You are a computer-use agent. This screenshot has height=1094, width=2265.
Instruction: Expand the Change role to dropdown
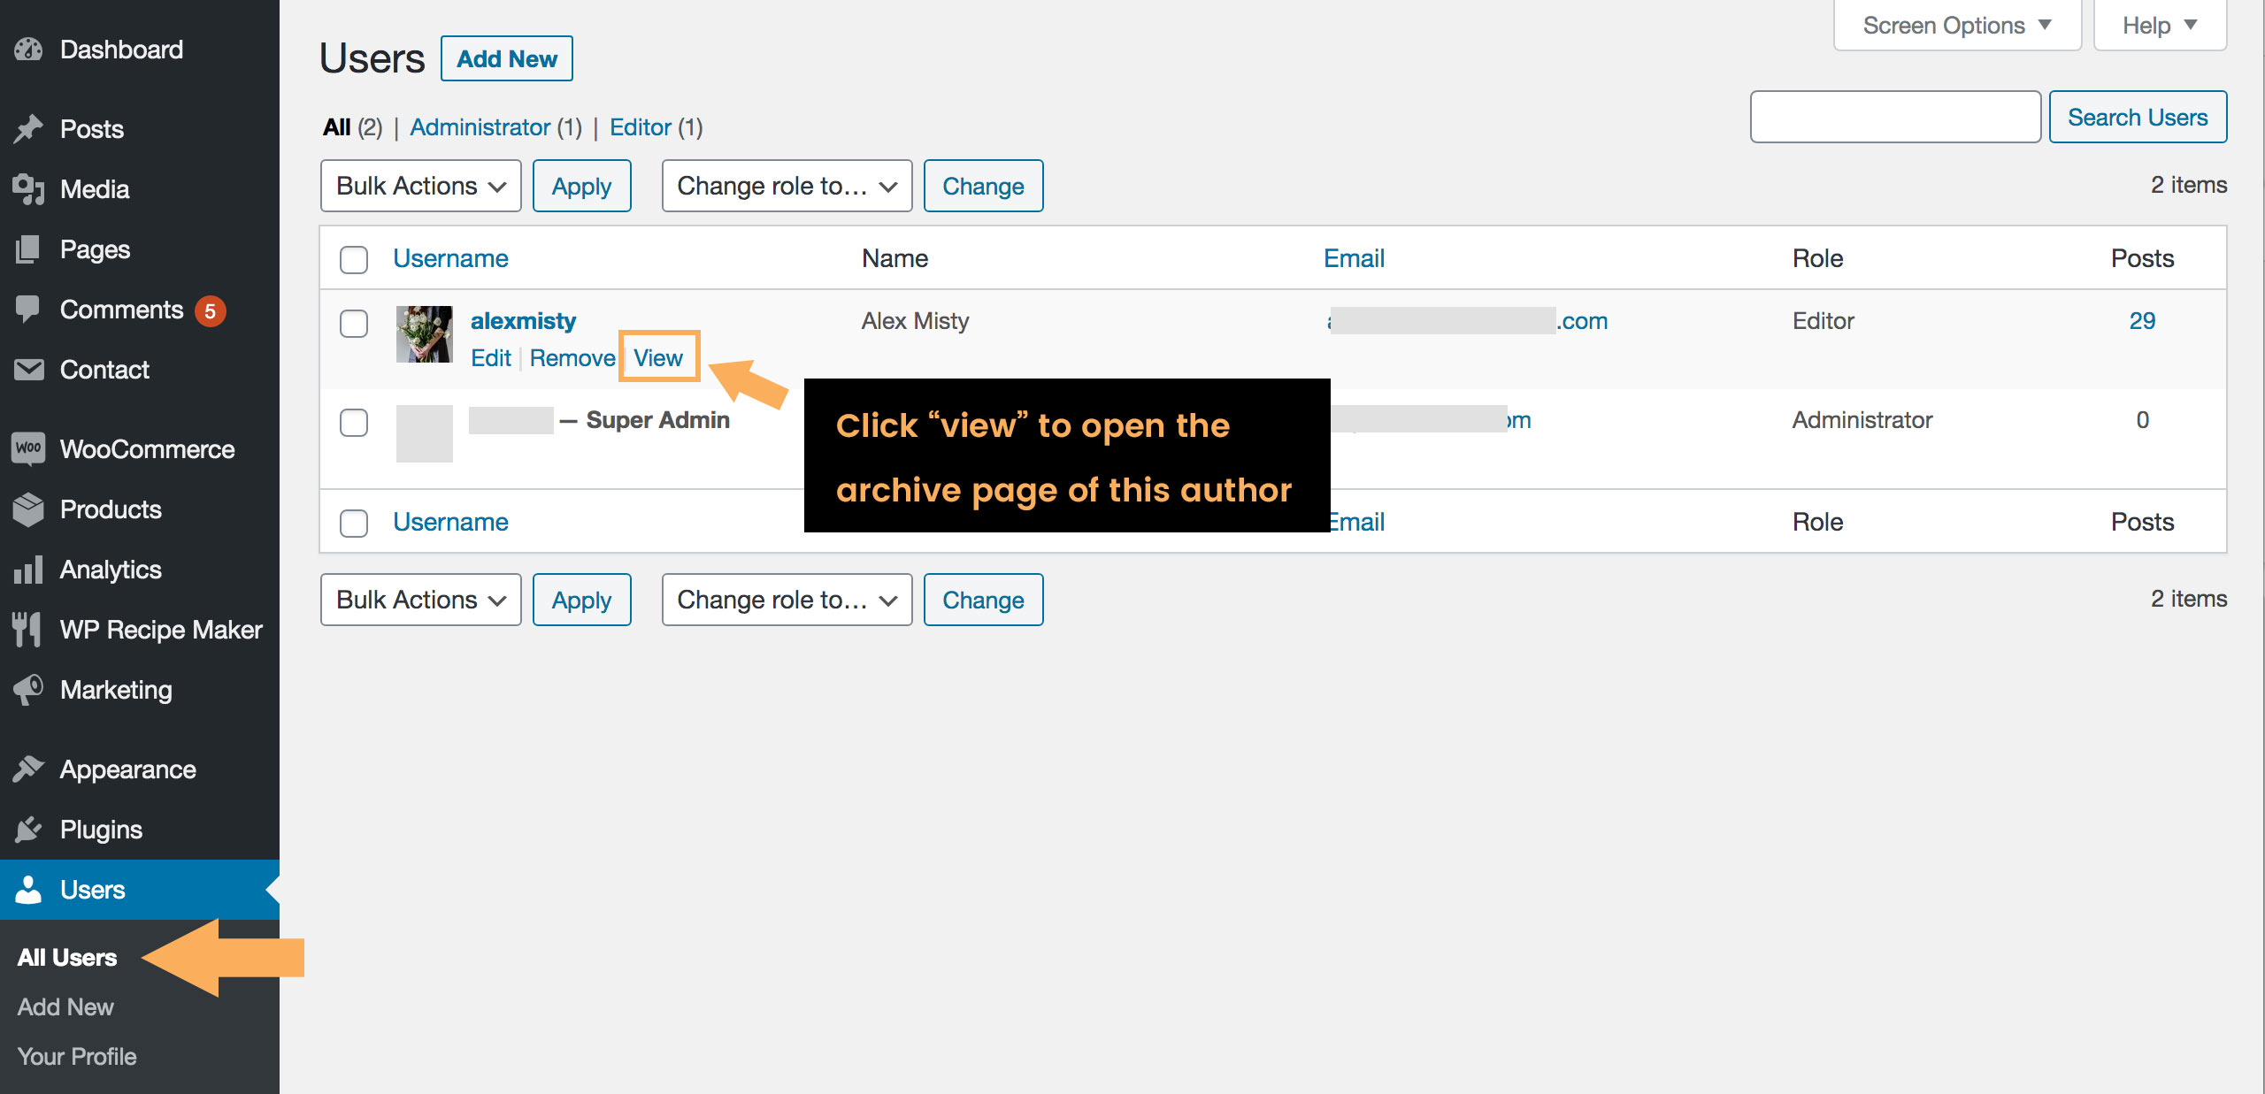pos(786,186)
